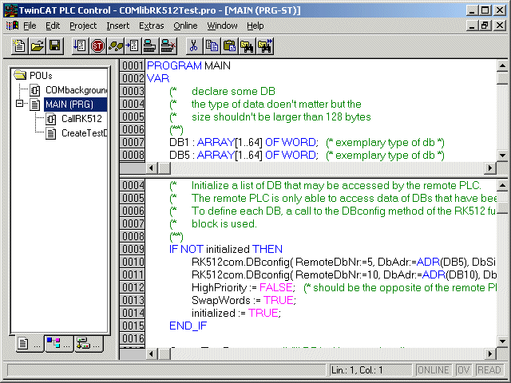Screen dimensions: 511x383
Task: Click the Cut scissors icon
Action: 192,45
